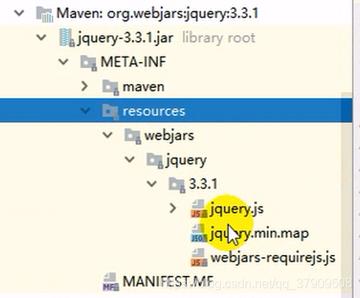Image resolution: width=360 pixels, height=298 pixels.
Task: Click the jquery.min.map JSON file icon
Action: tap(199, 233)
